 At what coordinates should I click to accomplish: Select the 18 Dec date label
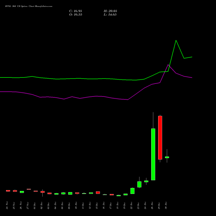point(118,205)
